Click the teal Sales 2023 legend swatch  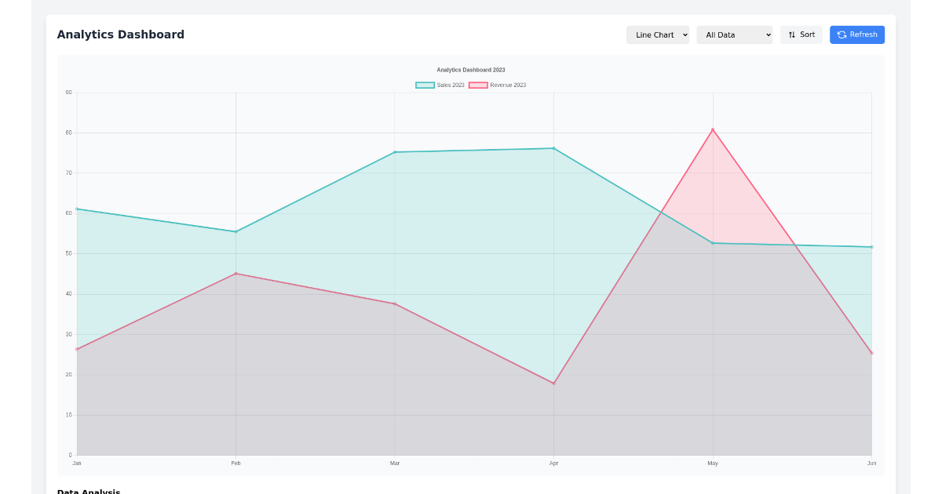(x=425, y=85)
